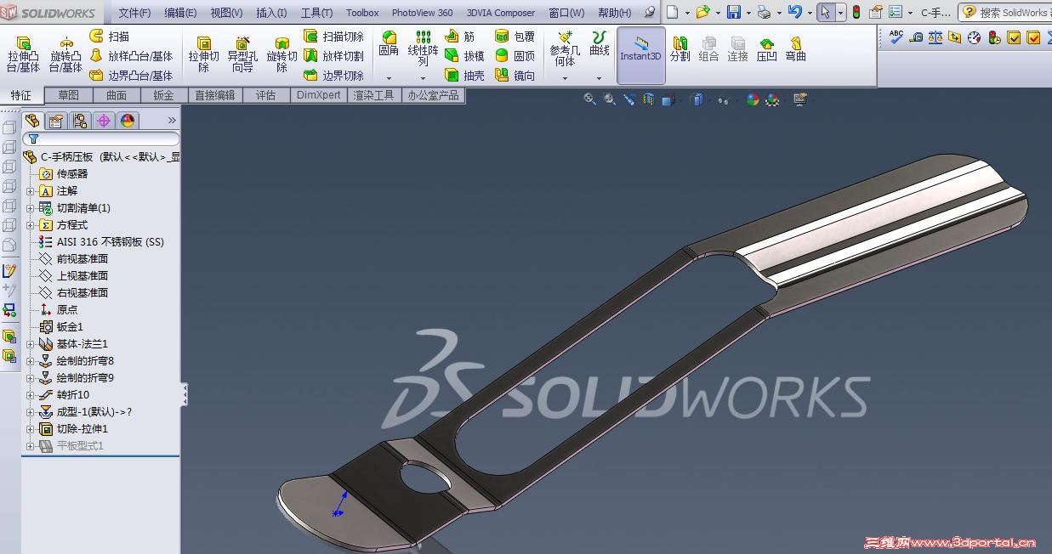This screenshot has height=554, width=1052.
Task: Open the ConfigurationManager tab in left panel
Action: [80, 121]
